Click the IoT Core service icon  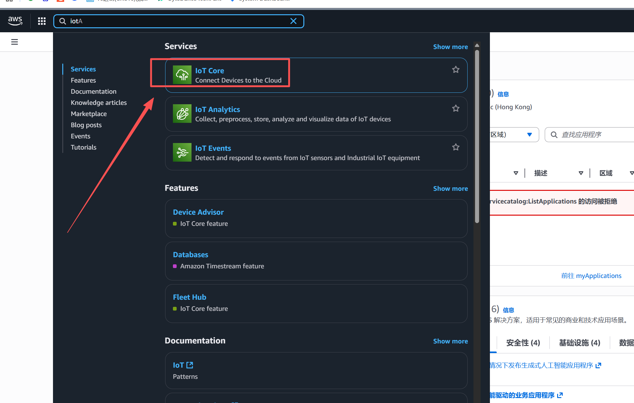(182, 75)
